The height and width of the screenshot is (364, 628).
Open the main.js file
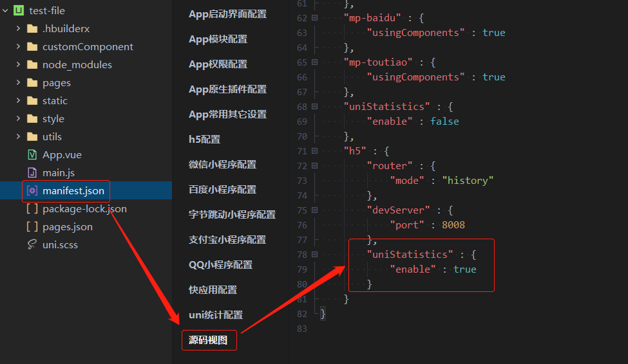pyautogui.click(x=59, y=173)
